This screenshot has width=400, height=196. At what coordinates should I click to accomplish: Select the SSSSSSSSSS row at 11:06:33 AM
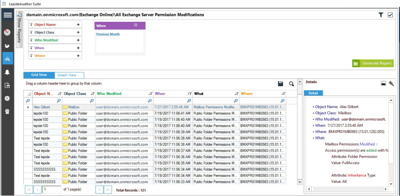coord(154,181)
